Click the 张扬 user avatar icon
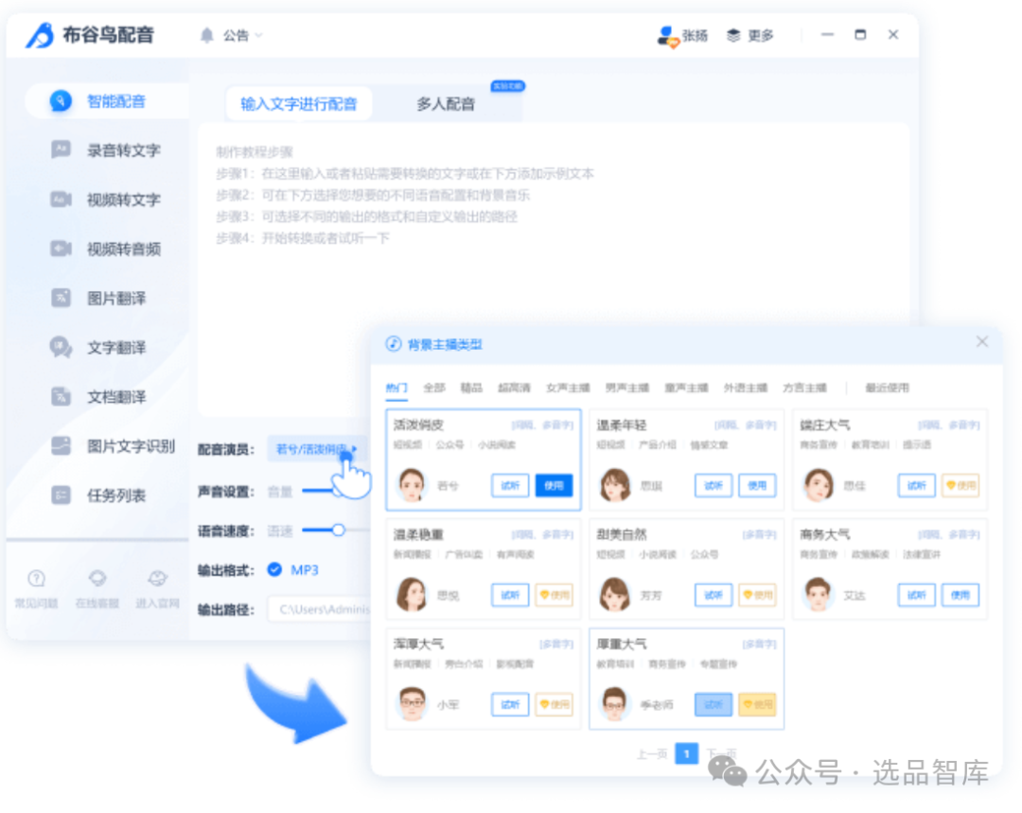The image size is (1022, 813). (x=667, y=37)
